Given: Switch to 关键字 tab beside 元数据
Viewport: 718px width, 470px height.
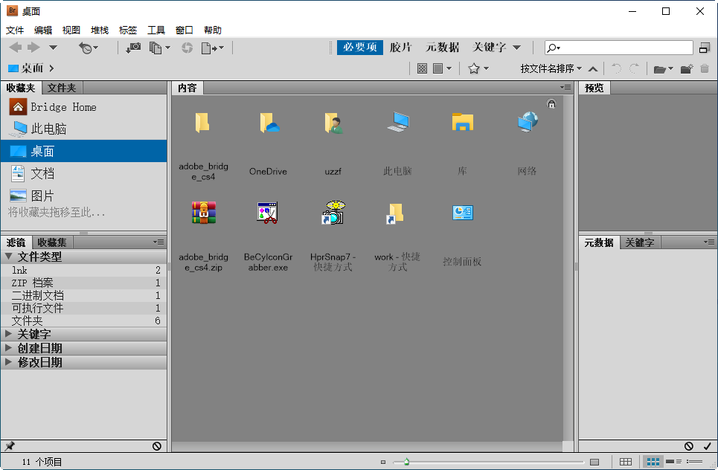Looking at the screenshot, I should pyautogui.click(x=640, y=242).
